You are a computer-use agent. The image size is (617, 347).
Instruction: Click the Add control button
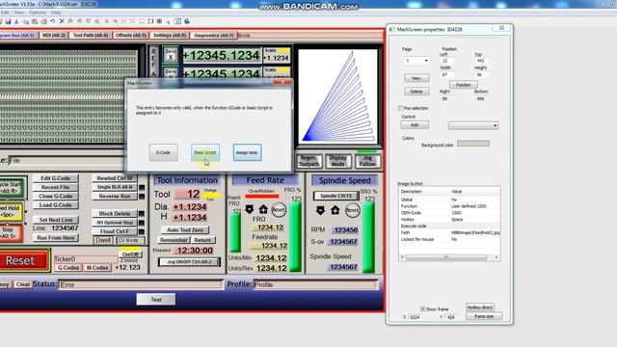415,124
